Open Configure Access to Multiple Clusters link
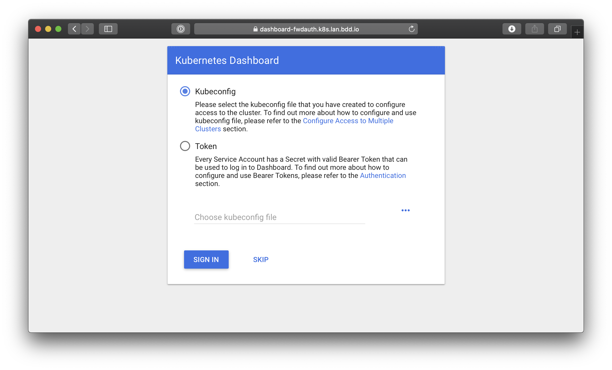Screen dimensions: 612x370 click(x=348, y=121)
